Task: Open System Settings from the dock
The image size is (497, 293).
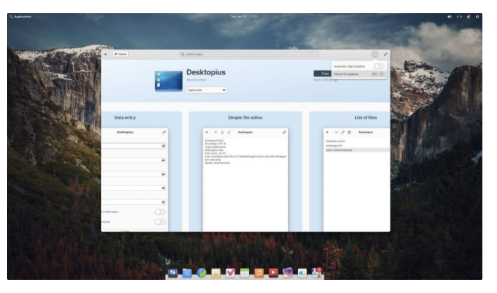Action: tap(302, 273)
